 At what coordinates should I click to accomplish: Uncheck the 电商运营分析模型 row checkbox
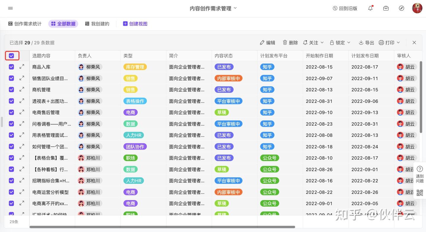coord(11,192)
